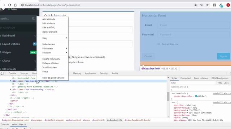Click the sidebar Search input field
231x129 pixels.
[16, 19]
